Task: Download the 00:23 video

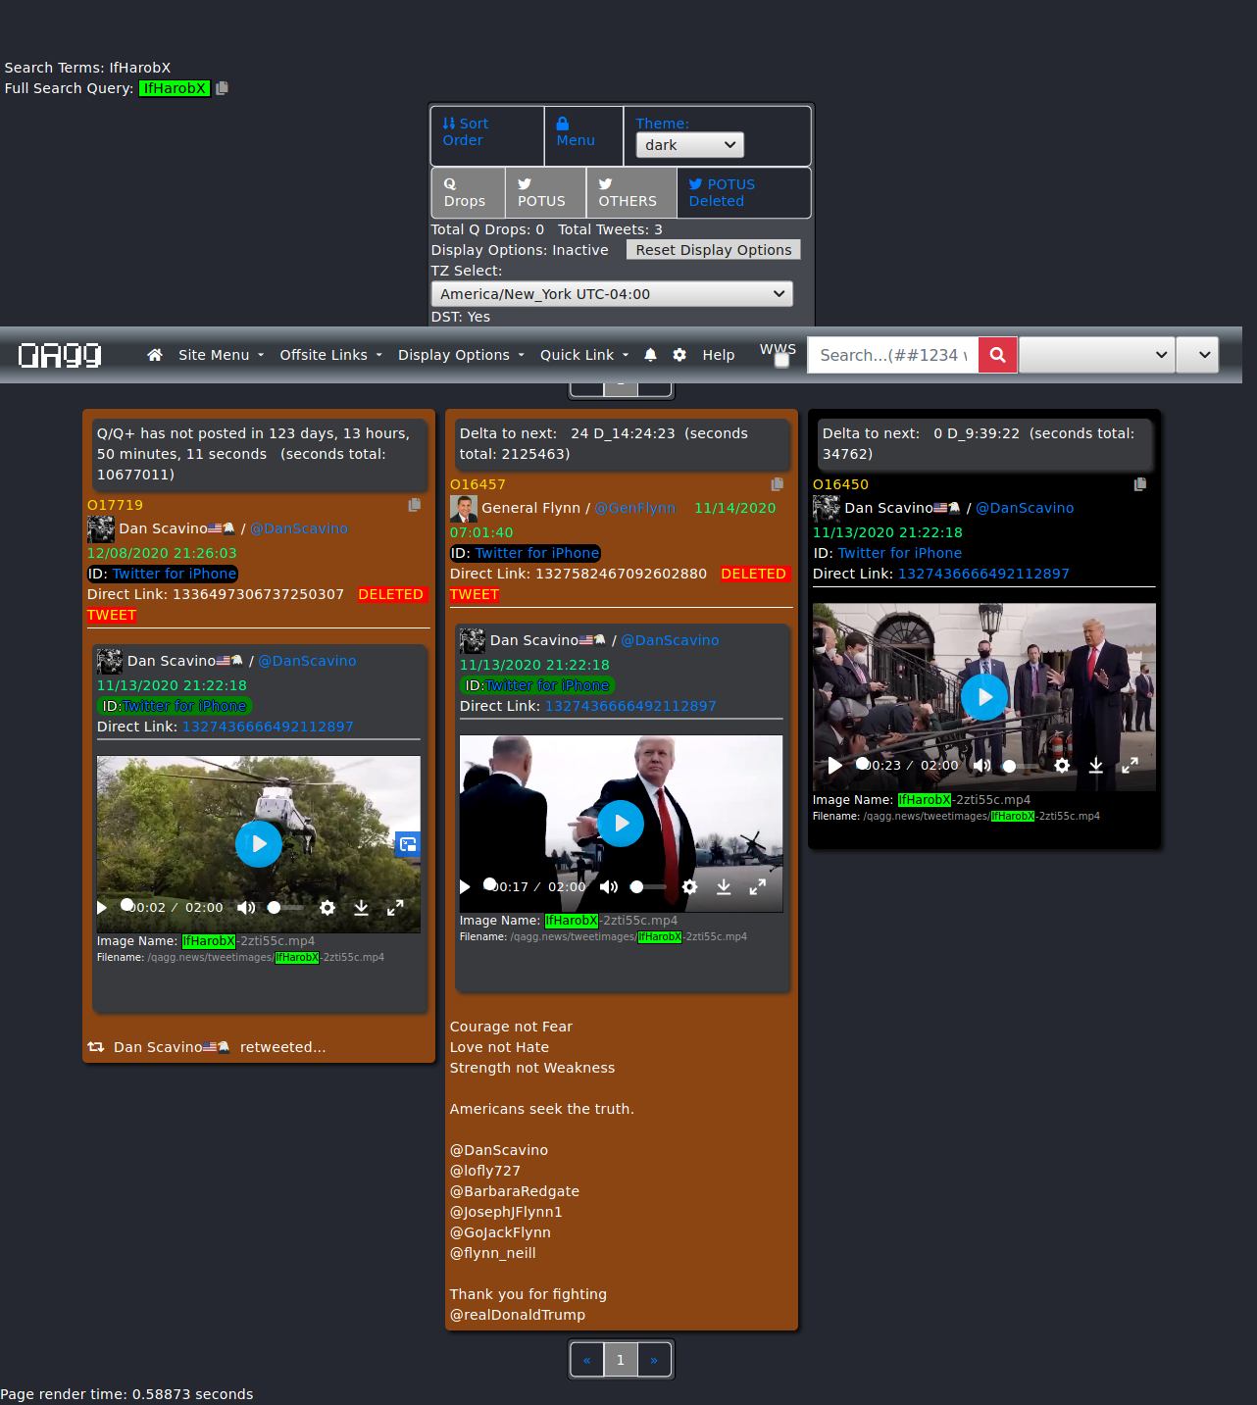Action: (x=1096, y=766)
